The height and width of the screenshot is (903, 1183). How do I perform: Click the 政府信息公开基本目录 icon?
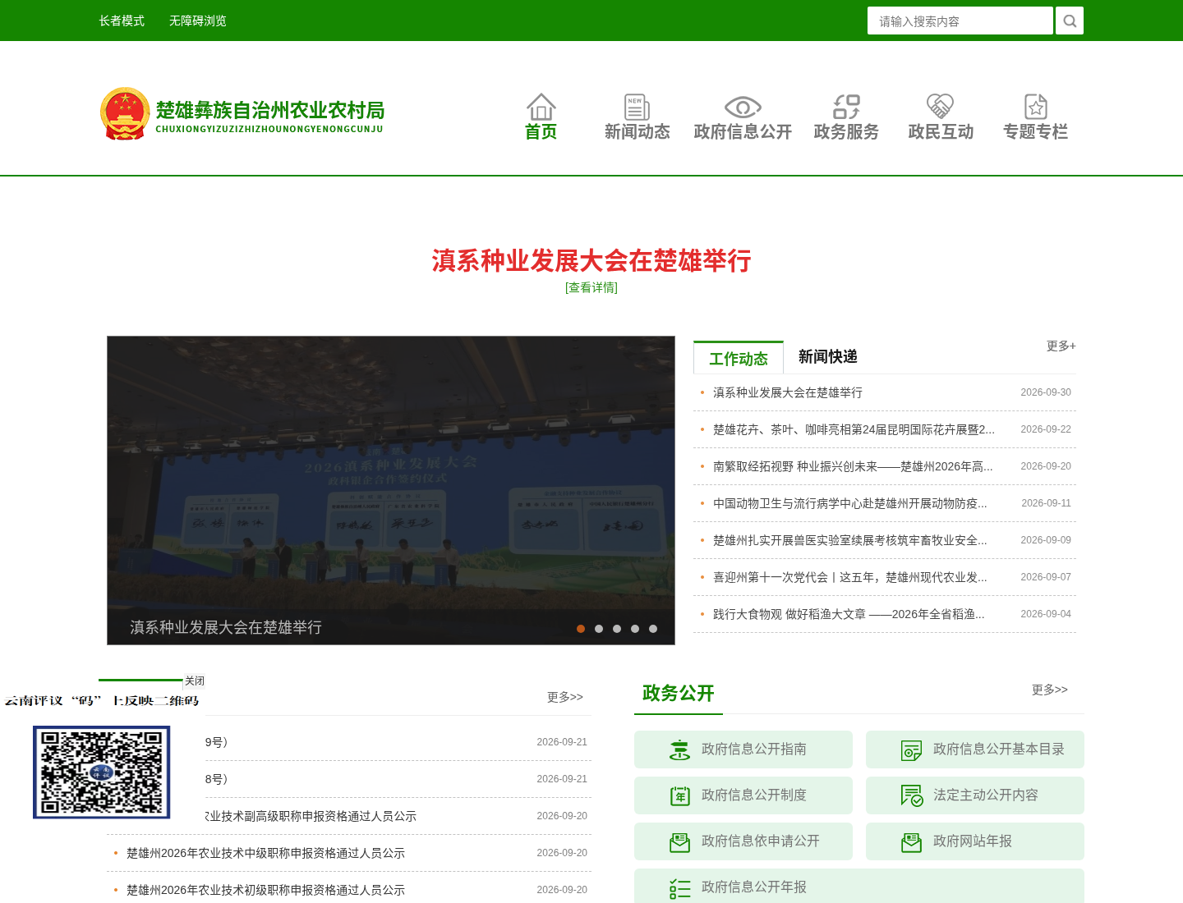point(911,749)
